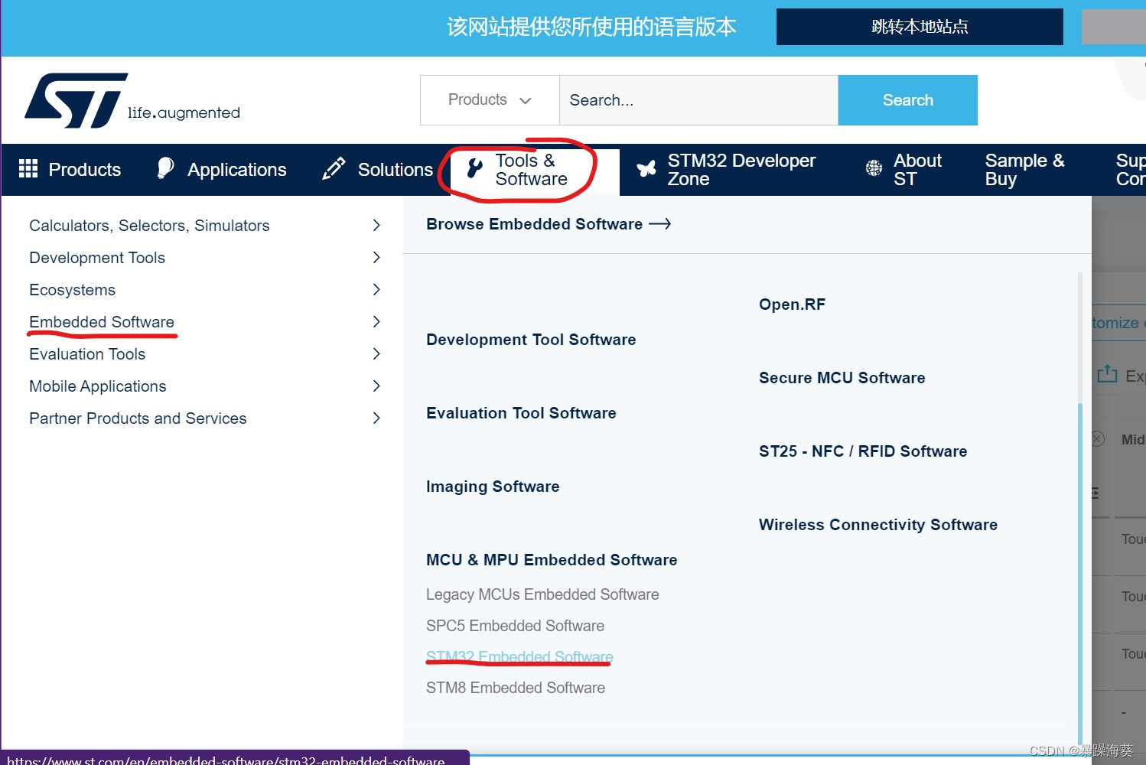Click the ST life.augmented logo
Image resolution: width=1146 pixels, height=765 pixels.
pos(132,100)
